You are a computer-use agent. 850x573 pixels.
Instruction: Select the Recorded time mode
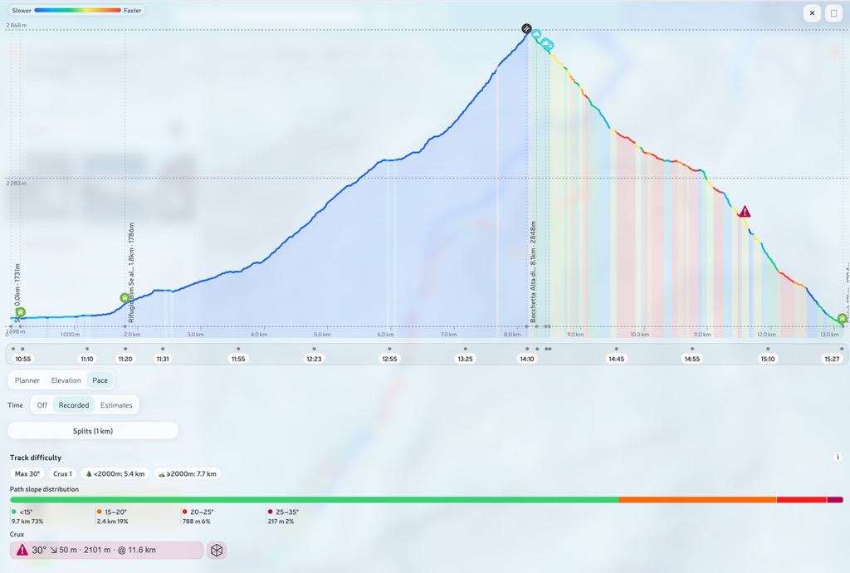[74, 405]
